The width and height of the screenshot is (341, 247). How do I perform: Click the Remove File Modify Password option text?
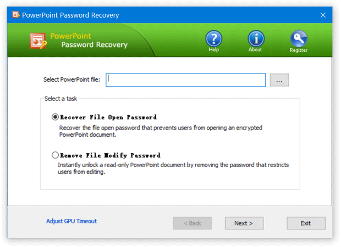click(x=110, y=155)
